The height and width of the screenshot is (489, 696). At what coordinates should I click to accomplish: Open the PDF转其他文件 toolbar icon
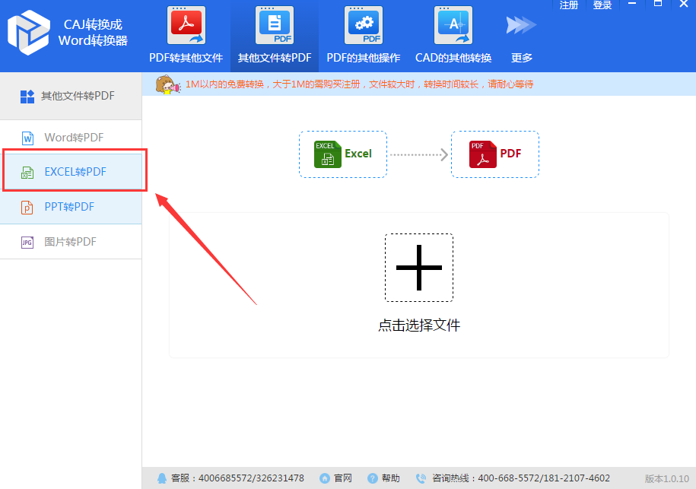pyautogui.click(x=186, y=25)
